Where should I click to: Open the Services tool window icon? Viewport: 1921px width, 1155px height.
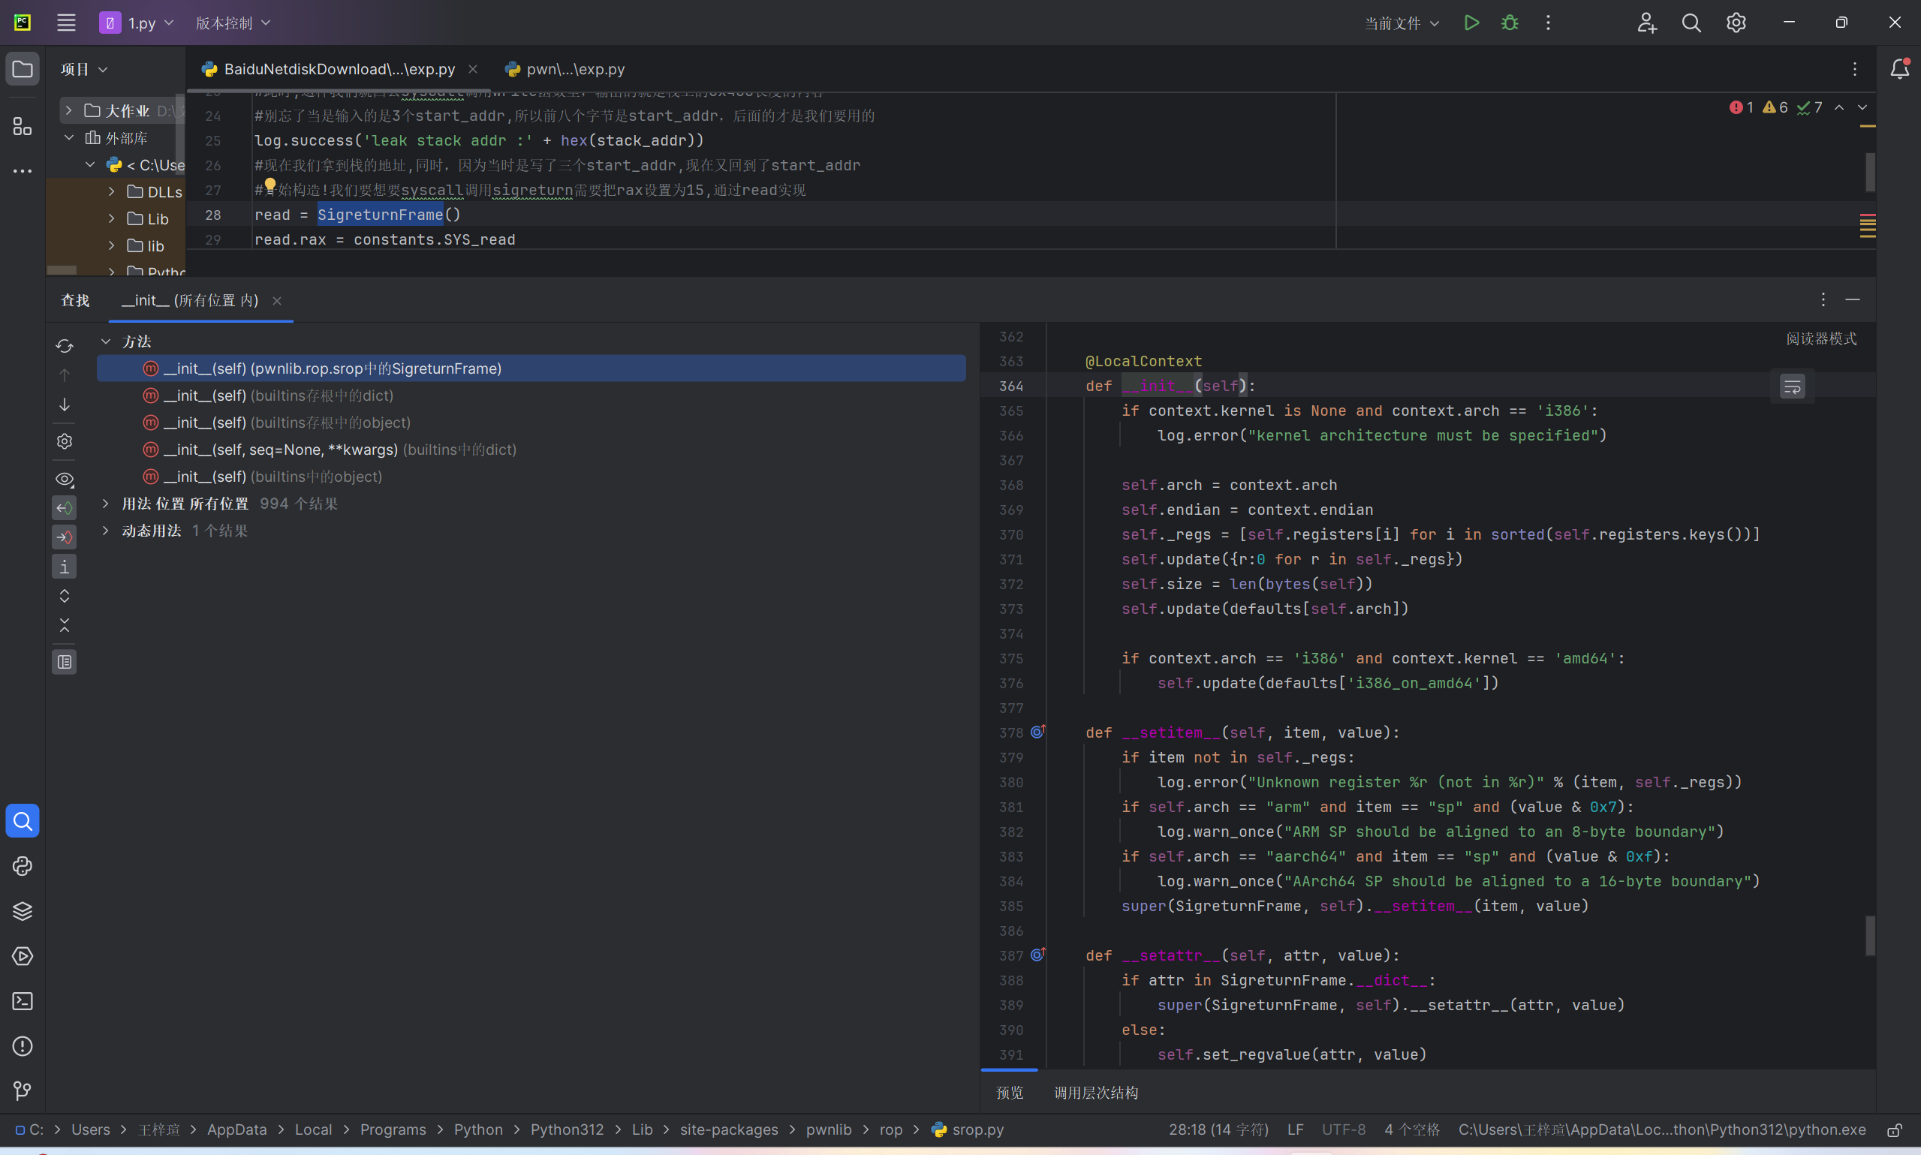coord(23,957)
